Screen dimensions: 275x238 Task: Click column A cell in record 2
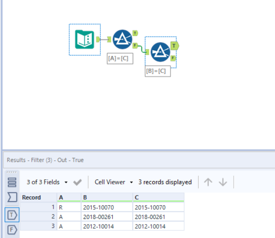(x=69, y=217)
